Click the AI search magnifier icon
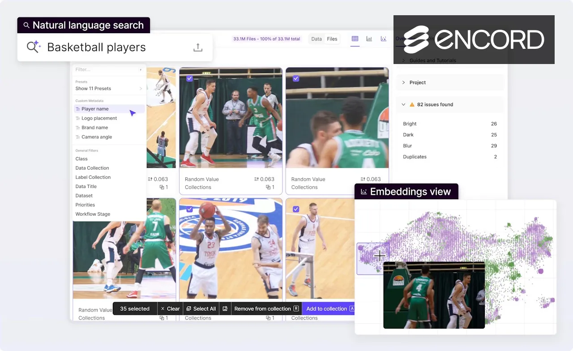The width and height of the screenshot is (573, 351). (x=34, y=47)
